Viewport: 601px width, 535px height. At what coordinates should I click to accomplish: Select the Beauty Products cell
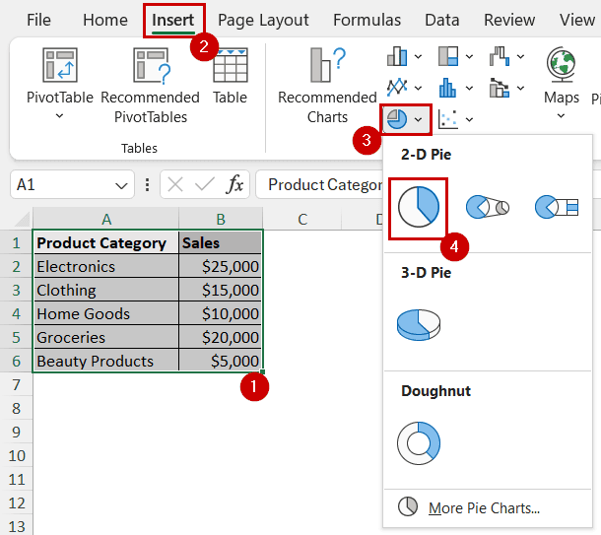point(106,361)
